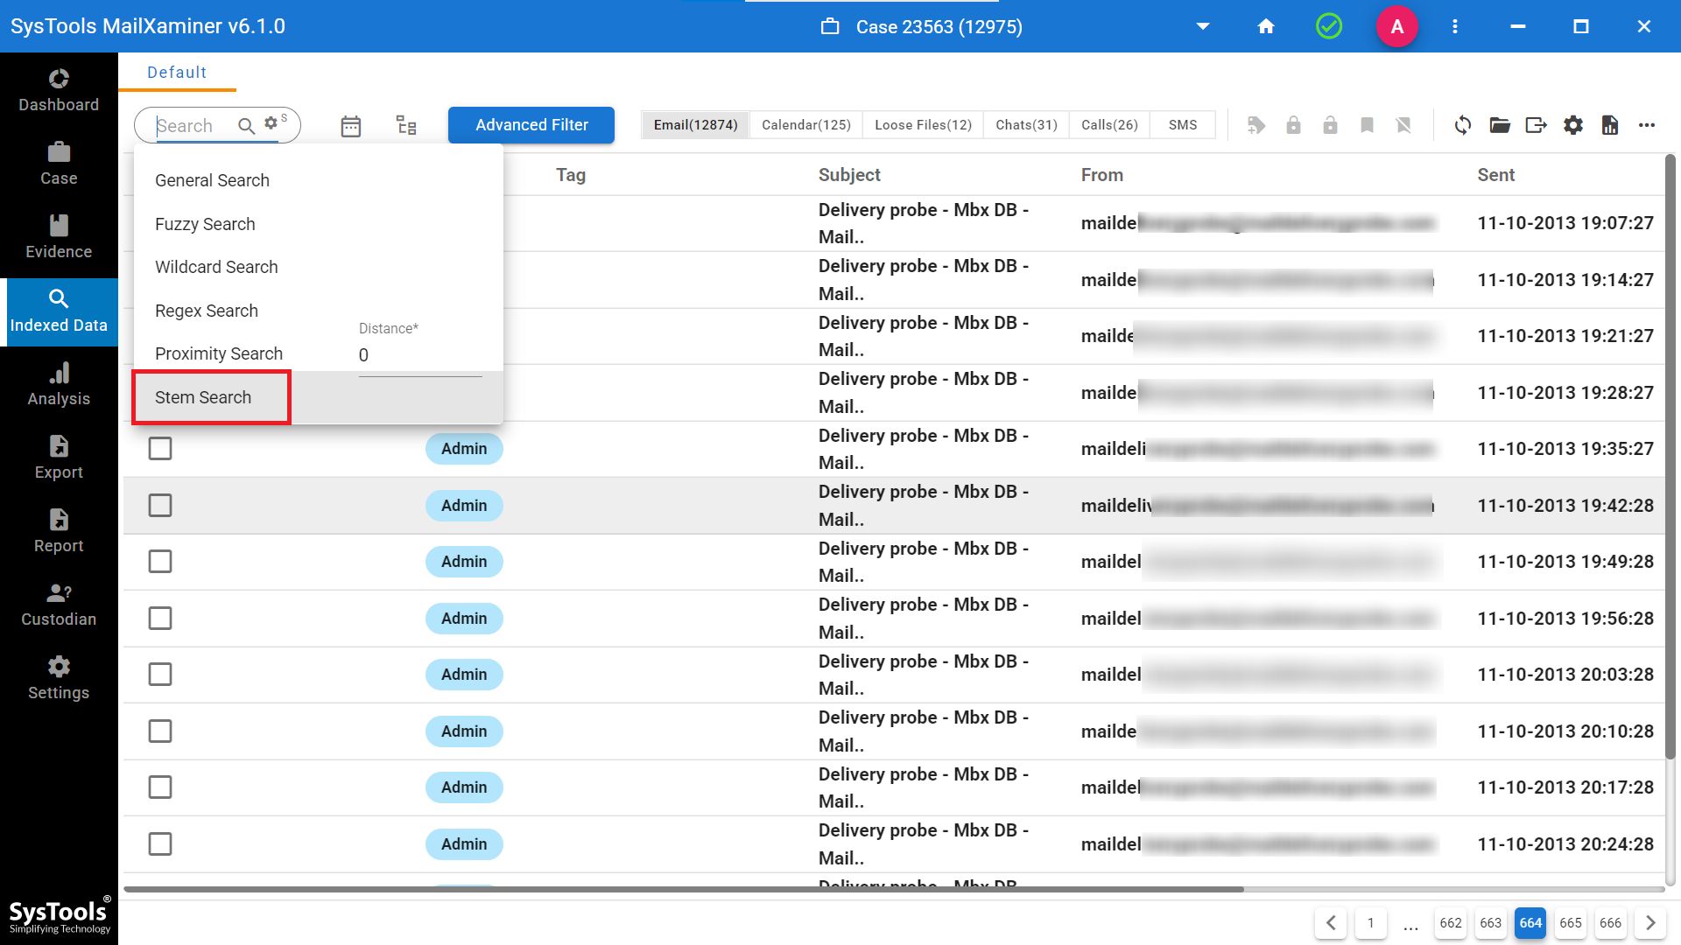
Task: Open the Custodian section
Action: click(x=59, y=605)
